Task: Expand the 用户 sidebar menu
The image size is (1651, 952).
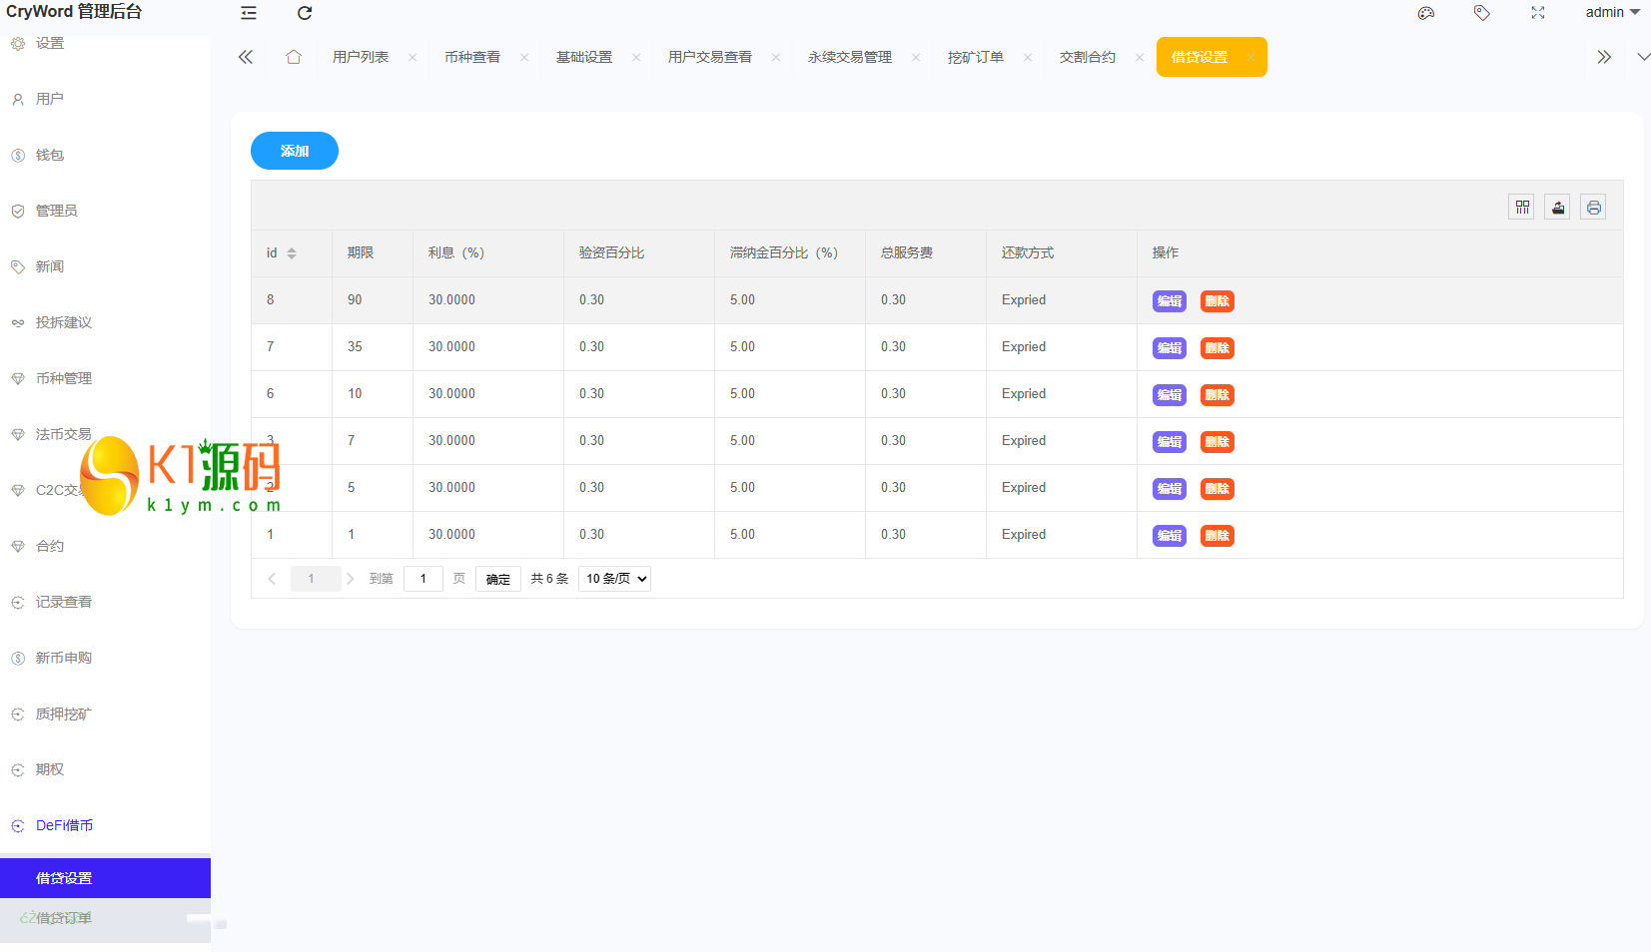Action: coord(105,99)
